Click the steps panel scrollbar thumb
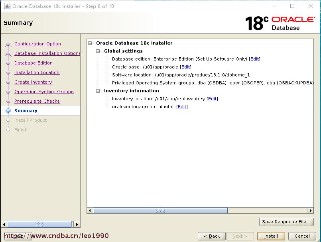 [x=39, y=224]
